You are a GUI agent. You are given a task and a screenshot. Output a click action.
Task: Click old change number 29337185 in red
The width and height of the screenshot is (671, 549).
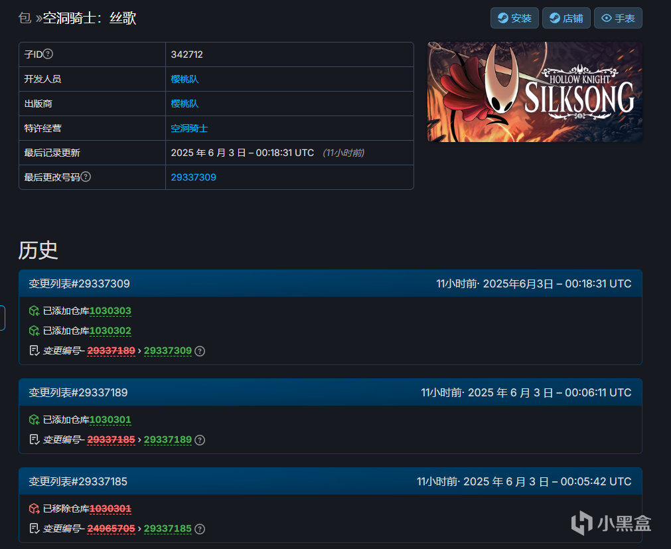[112, 440]
